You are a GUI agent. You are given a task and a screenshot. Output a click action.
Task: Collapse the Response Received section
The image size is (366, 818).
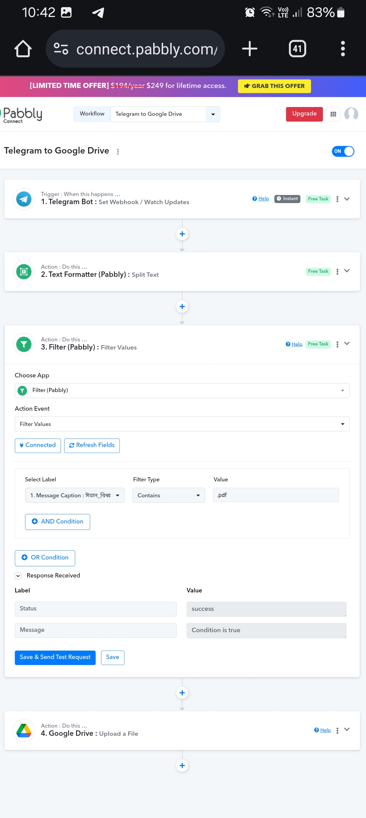[x=18, y=576]
